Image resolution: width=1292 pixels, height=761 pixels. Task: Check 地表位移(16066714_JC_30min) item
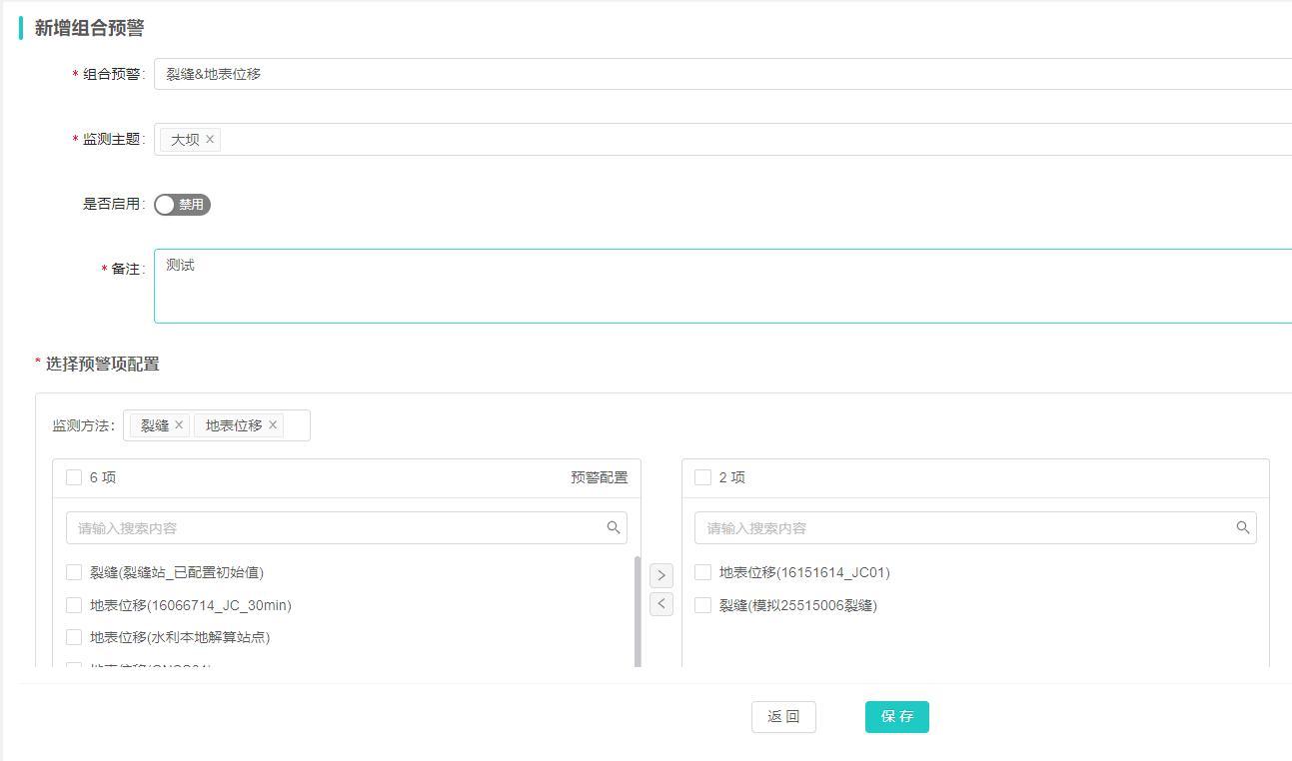[x=74, y=605]
